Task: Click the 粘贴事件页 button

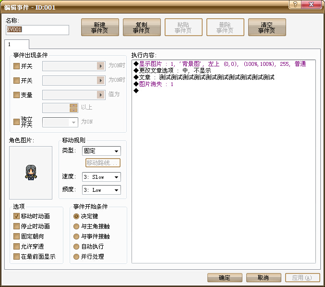Action: point(183,27)
